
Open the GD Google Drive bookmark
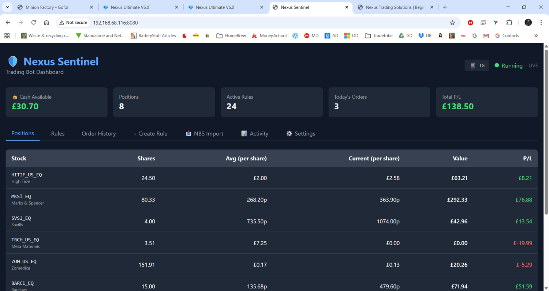[x=405, y=35]
